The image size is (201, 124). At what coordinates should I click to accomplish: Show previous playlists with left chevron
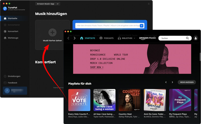[x=166, y=82]
